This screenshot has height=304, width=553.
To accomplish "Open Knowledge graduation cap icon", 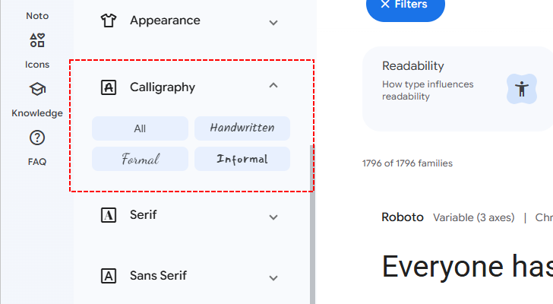I will 37,90.
